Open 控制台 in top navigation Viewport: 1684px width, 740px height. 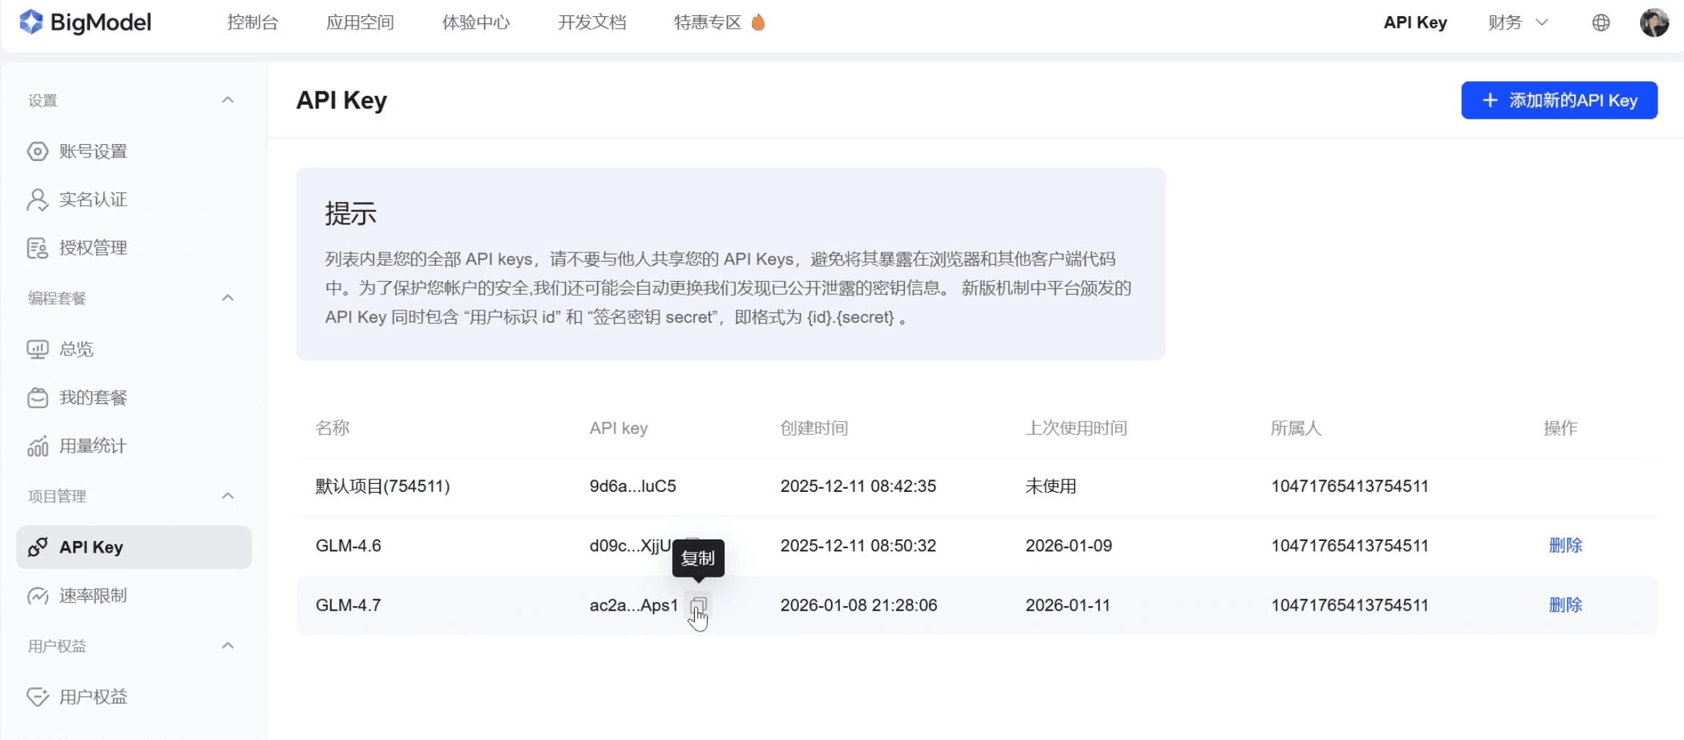[x=253, y=23]
